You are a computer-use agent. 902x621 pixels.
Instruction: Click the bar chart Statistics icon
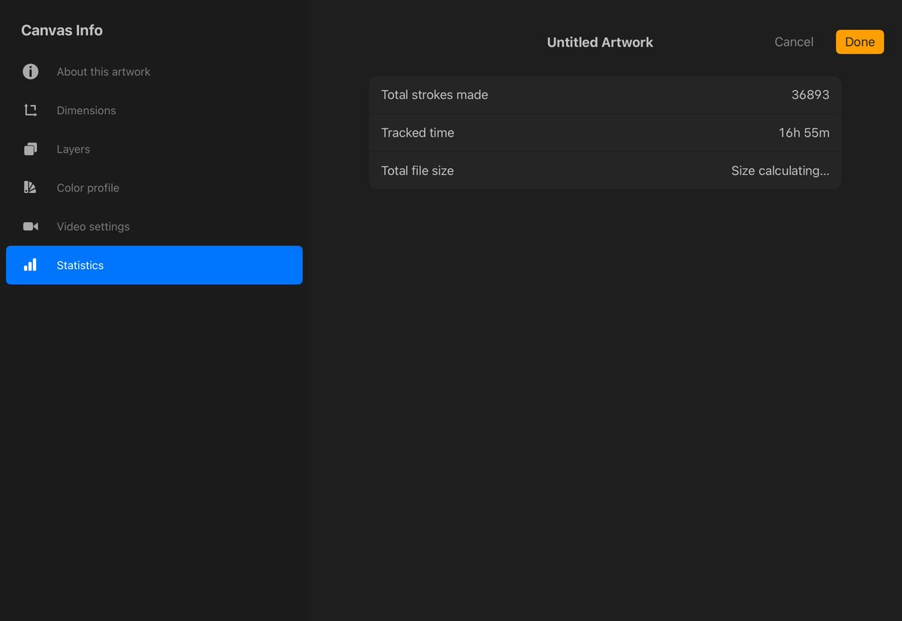30,265
